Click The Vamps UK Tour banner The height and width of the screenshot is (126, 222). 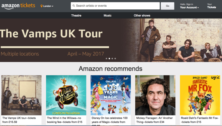pyautogui.click(x=111, y=40)
